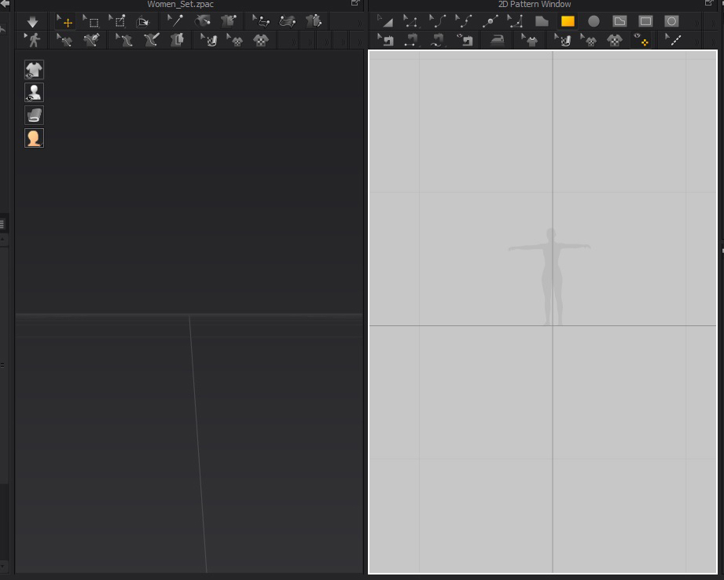
Task: Click the avatar silhouette in 2D window
Action: pos(550,277)
